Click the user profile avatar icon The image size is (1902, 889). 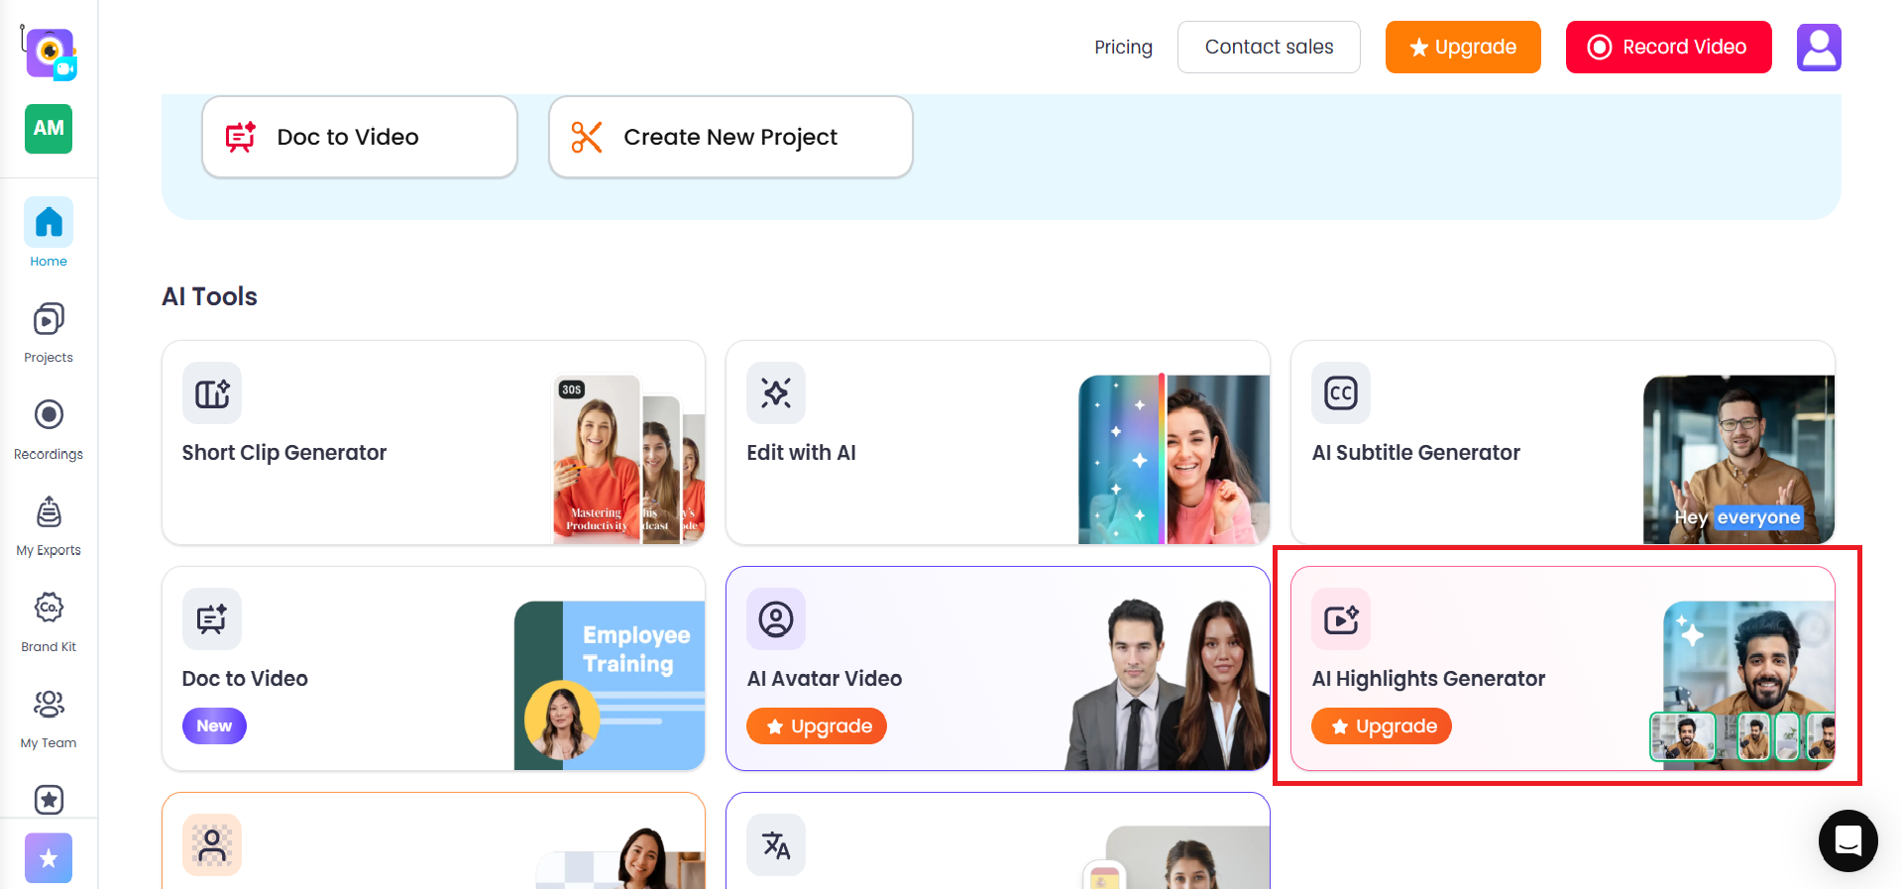pos(1818,48)
